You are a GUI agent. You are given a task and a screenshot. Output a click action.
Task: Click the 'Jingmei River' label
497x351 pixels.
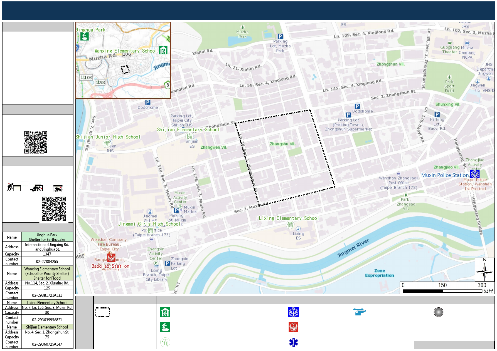[x=353, y=248]
